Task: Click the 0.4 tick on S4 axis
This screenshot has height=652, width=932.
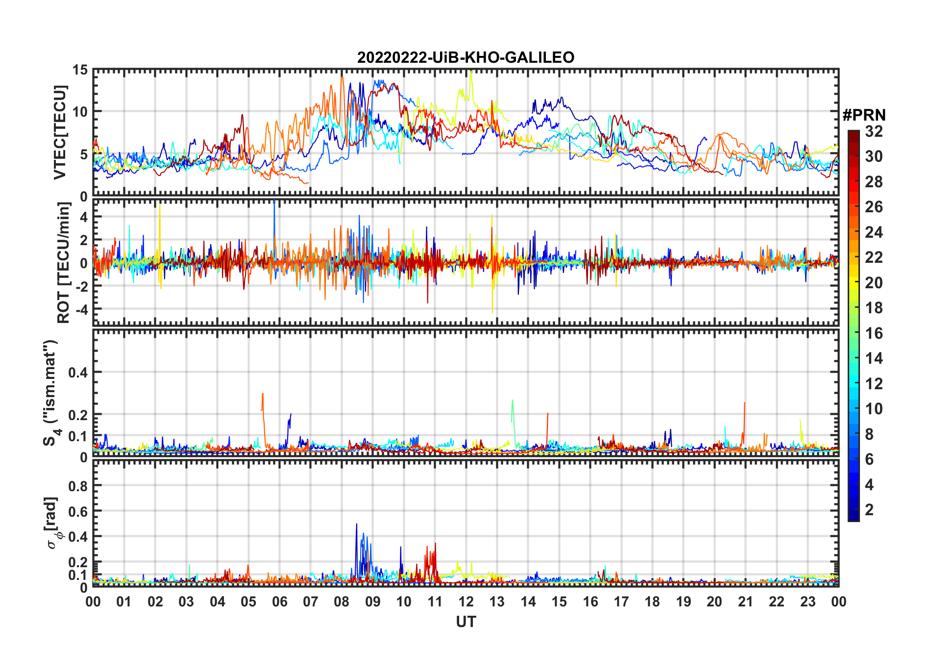Action: (x=78, y=373)
